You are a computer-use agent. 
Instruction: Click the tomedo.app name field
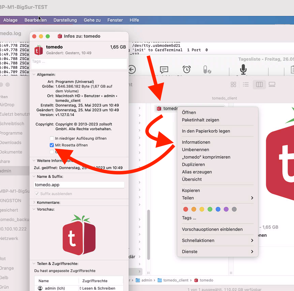click(79, 185)
